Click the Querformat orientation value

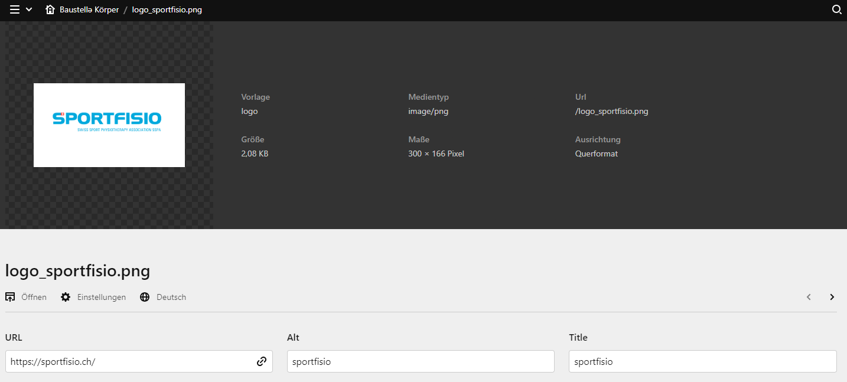coord(597,154)
